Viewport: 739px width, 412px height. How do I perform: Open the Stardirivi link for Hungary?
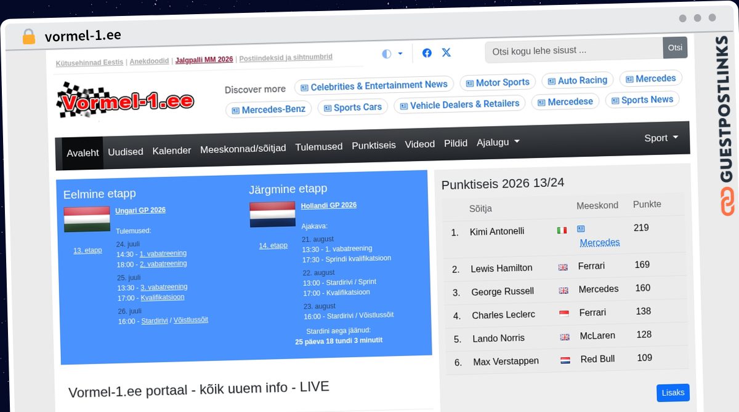point(155,321)
